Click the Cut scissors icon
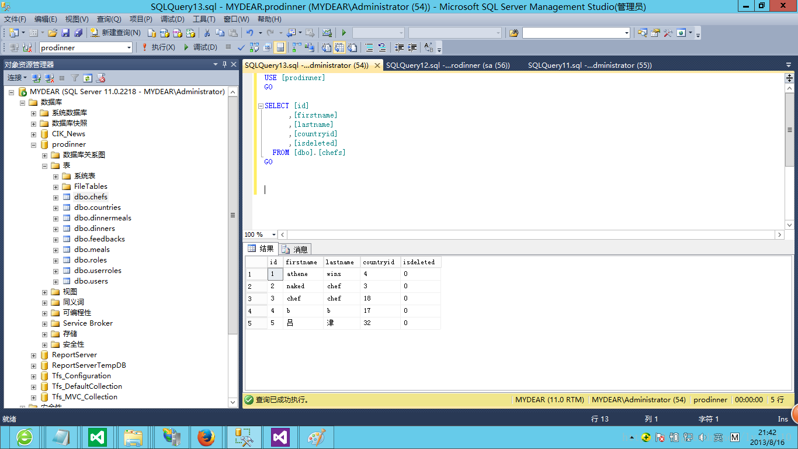 coord(206,33)
